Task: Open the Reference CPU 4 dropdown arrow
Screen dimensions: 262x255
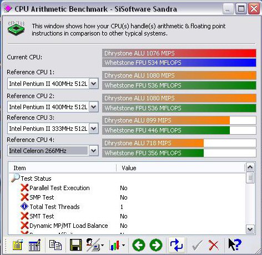Action: pos(94,151)
